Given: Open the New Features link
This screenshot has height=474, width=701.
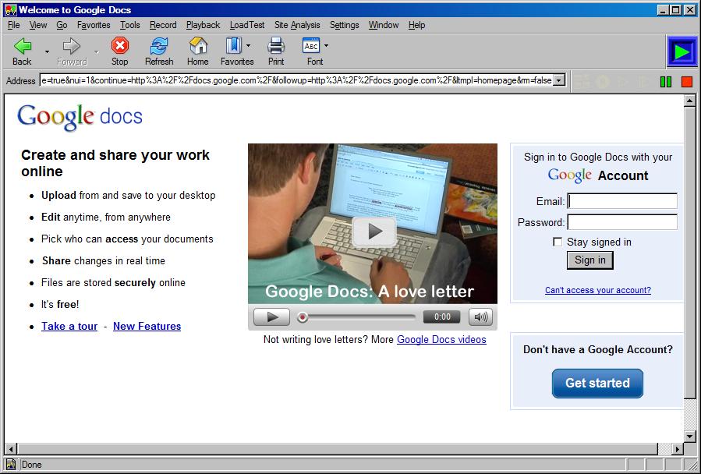Looking at the screenshot, I should pos(147,327).
